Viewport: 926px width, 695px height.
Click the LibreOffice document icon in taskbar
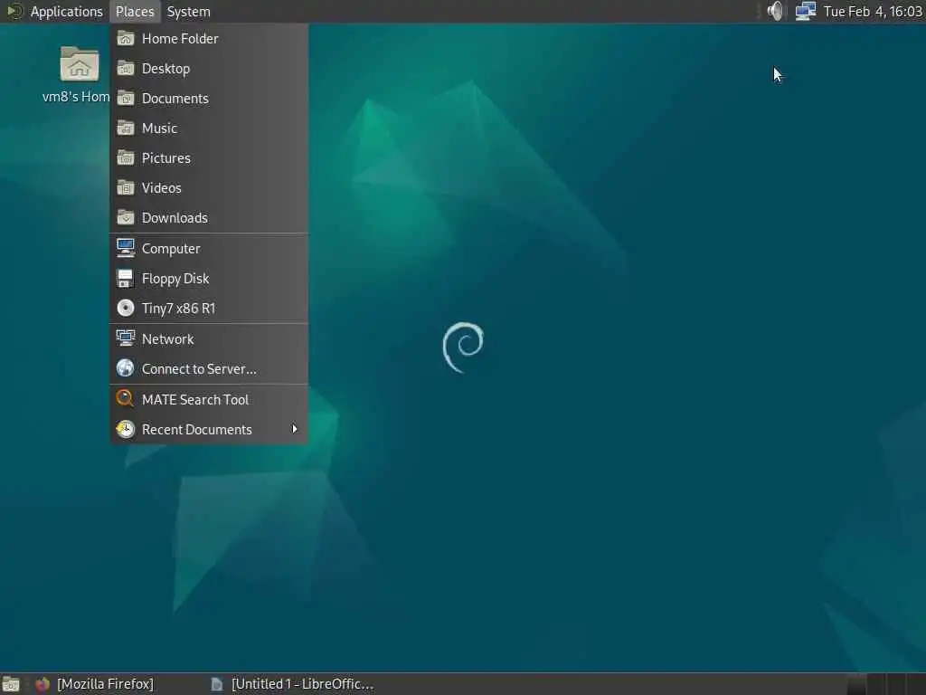click(217, 684)
